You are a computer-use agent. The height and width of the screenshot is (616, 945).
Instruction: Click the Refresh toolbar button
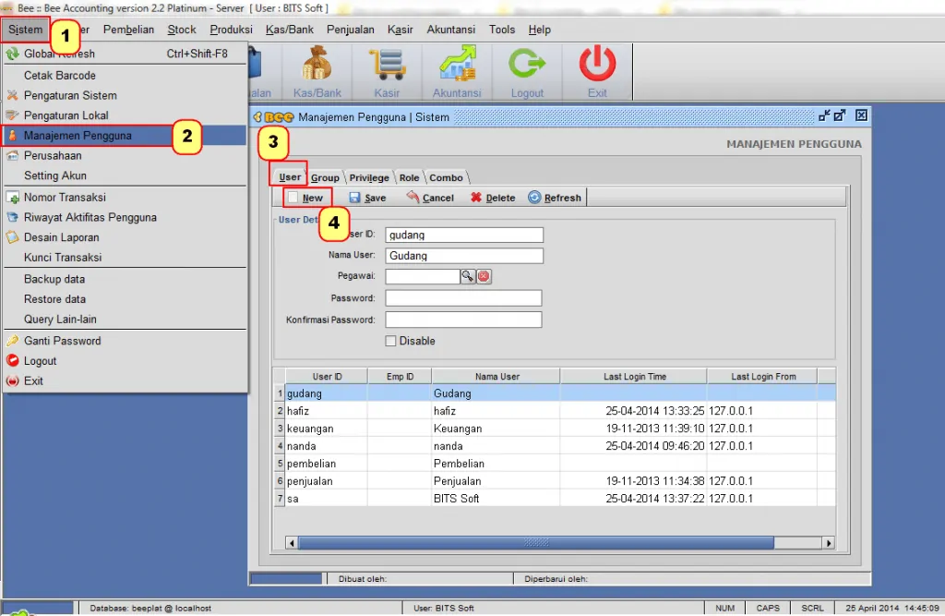(555, 198)
